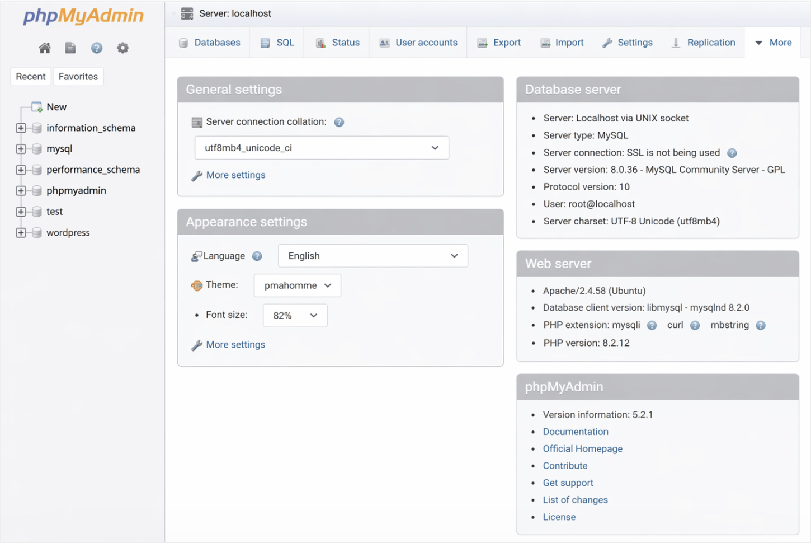This screenshot has height=543, width=811.
Task: Click the SSL help icon in Database server panel
Action: [x=732, y=152]
